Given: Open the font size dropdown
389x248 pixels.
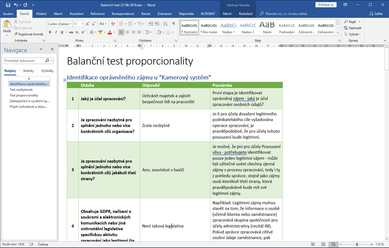Looking at the screenshot, I should click(82, 24).
